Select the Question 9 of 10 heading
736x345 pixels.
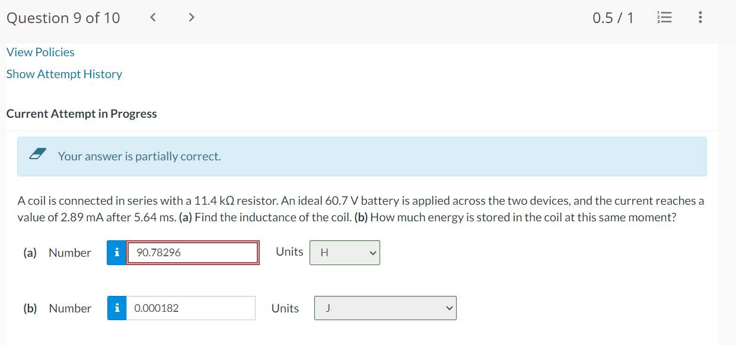(63, 18)
